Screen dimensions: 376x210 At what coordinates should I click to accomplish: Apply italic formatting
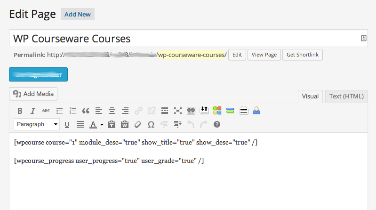(x=33, y=111)
